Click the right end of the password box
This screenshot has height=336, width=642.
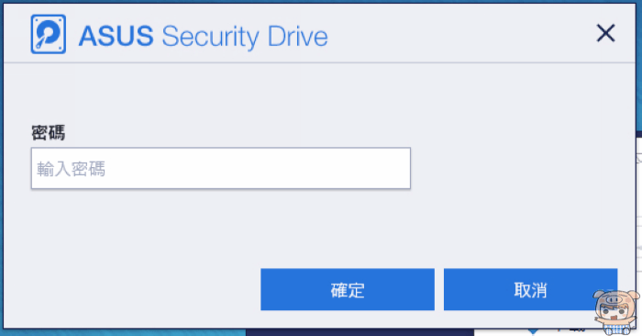tap(393, 168)
